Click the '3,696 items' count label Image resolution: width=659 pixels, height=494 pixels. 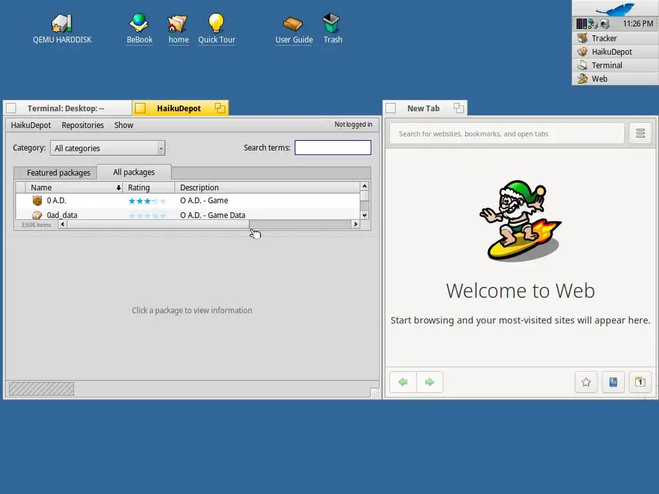pos(36,224)
